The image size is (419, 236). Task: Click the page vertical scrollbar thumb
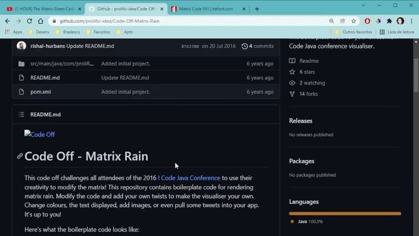click(x=416, y=75)
